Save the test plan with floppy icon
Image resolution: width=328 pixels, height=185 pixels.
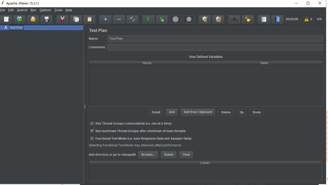coord(46,19)
